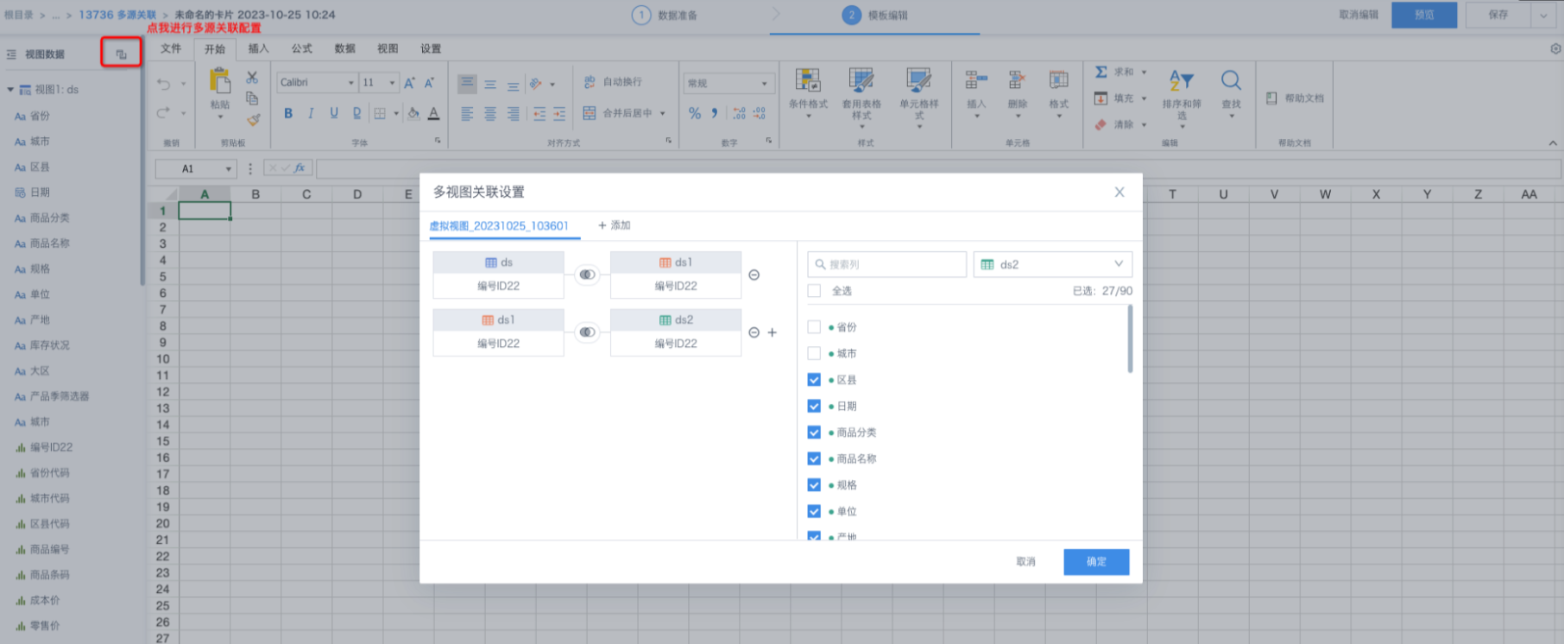
Task: Toggle join type between ds1 and ds2
Action: point(587,332)
